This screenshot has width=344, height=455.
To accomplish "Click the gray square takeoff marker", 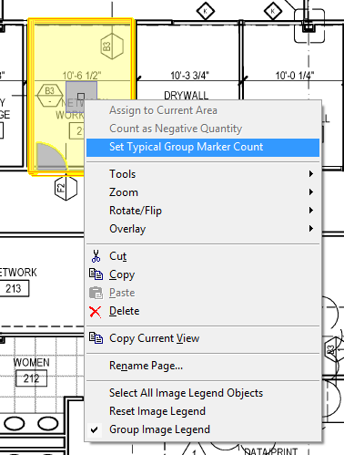I will point(81,97).
